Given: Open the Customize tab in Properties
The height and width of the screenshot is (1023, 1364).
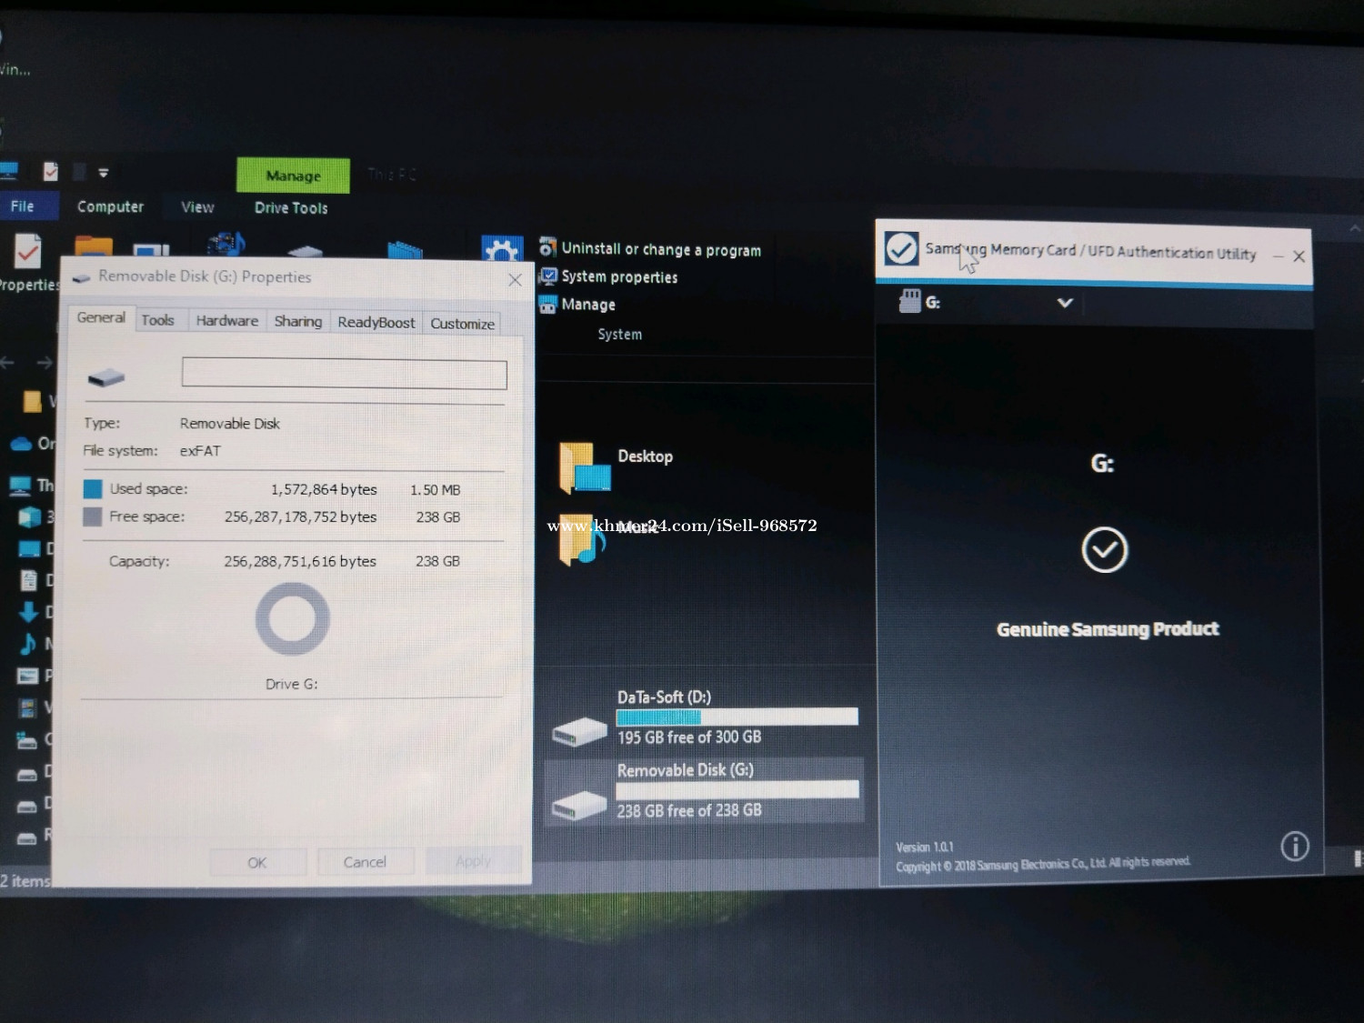Looking at the screenshot, I should [462, 324].
